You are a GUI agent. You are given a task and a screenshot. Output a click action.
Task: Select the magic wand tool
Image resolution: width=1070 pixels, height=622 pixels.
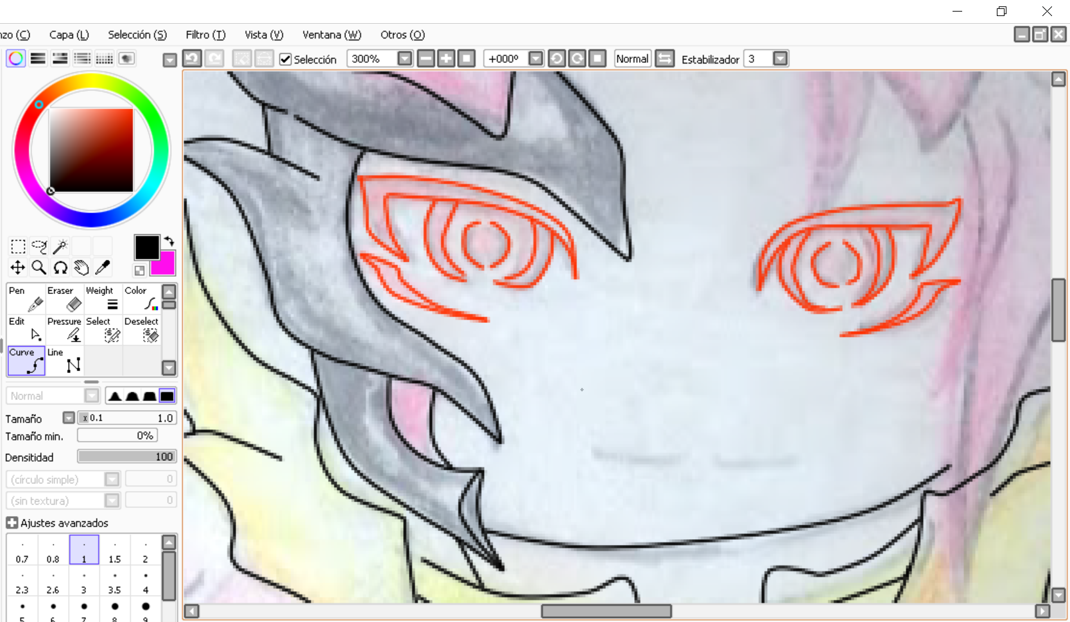click(x=60, y=246)
